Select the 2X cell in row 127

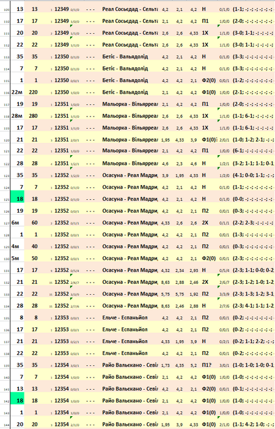[205, 222]
